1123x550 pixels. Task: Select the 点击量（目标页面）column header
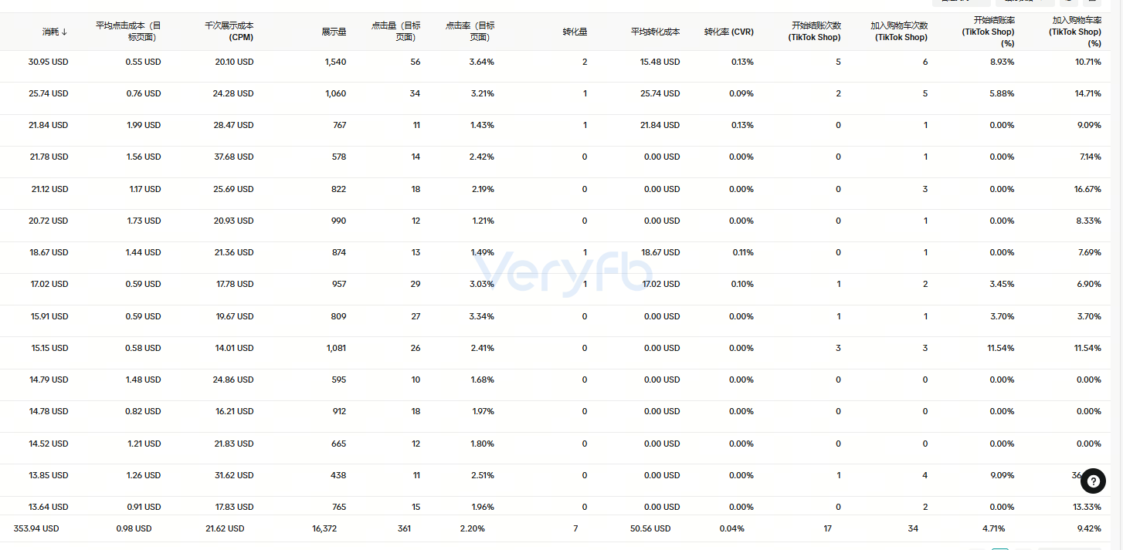pyautogui.click(x=395, y=32)
